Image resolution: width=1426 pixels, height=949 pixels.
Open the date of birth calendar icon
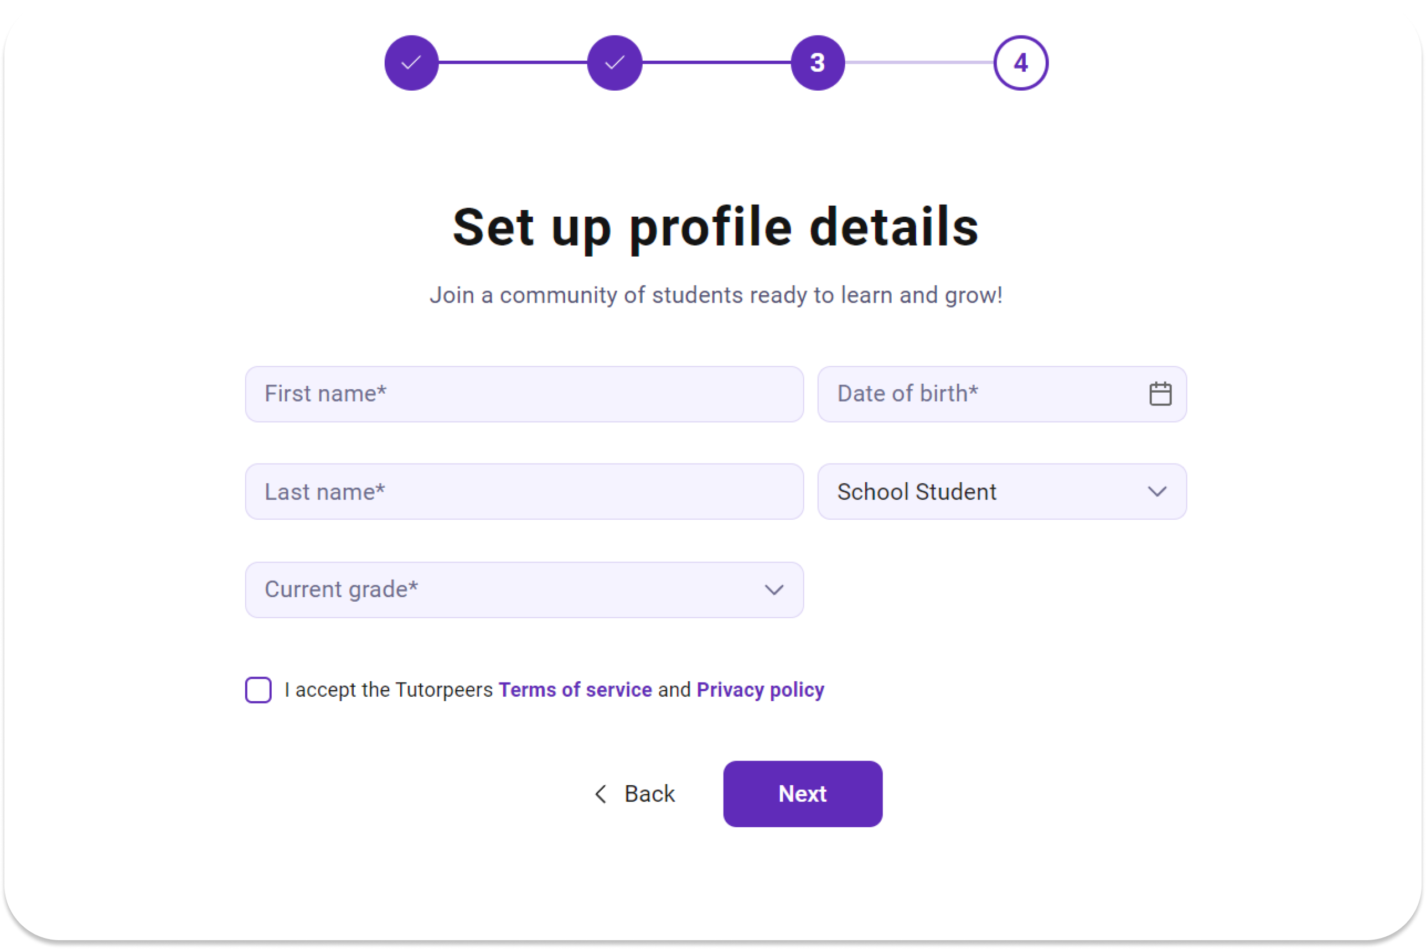coord(1160,394)
